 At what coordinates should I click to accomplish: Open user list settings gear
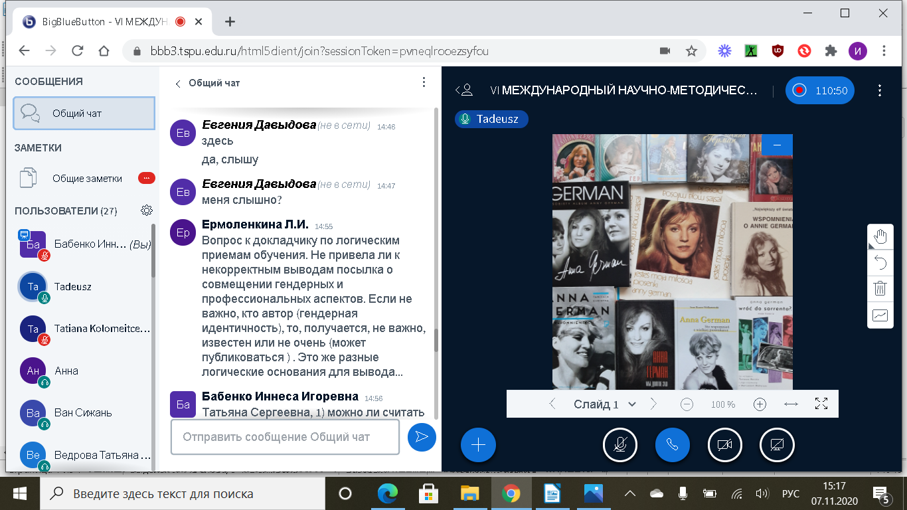[147, 211]
